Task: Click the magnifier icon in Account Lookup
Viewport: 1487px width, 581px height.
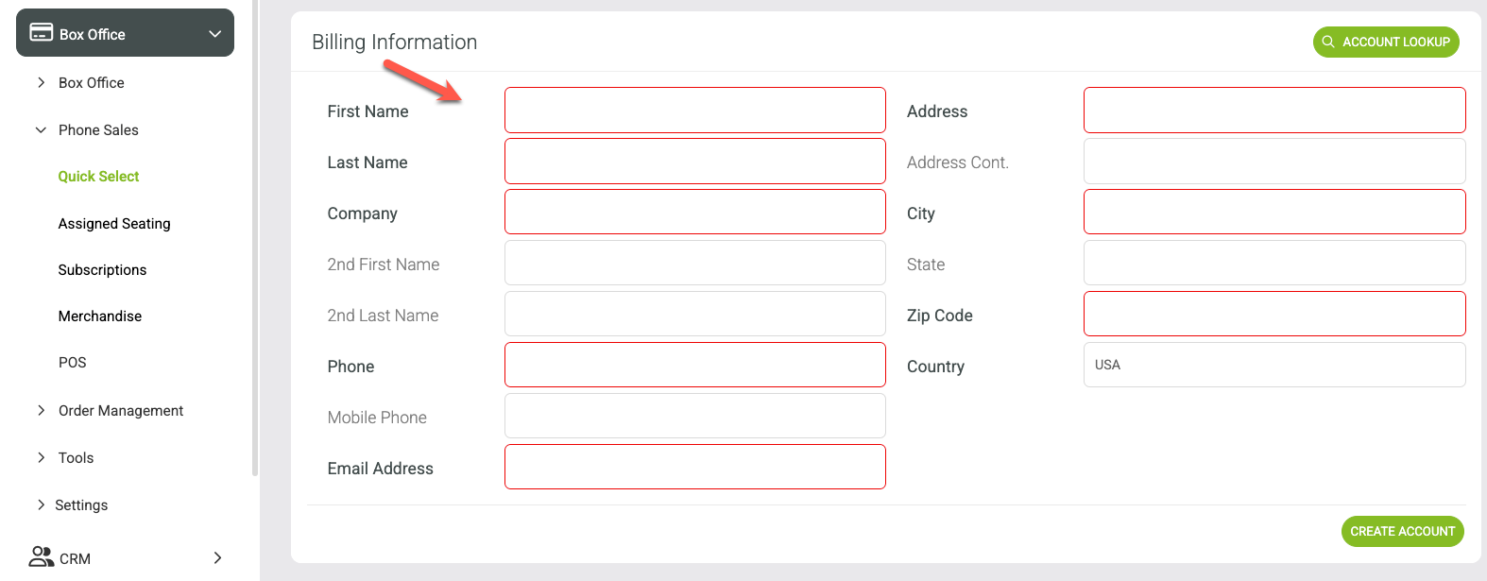Action: [x=1328, y=42]
